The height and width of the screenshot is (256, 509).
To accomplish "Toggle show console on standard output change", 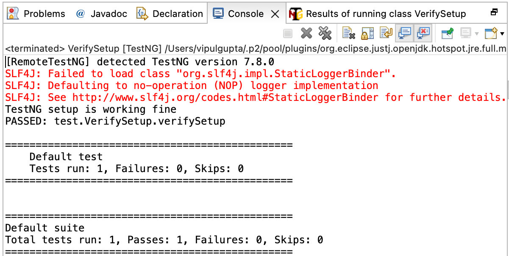I will tap(405, 33).
